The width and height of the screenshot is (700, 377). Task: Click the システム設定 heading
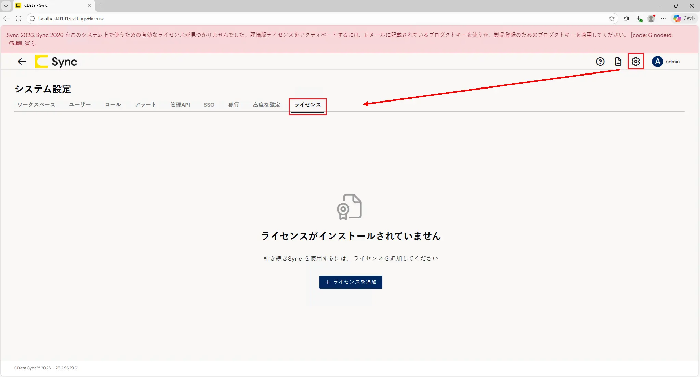click(43, 89)
